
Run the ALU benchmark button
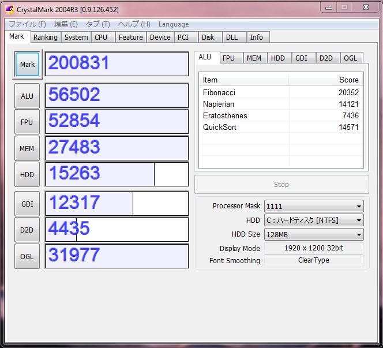(x=27, y=96)
